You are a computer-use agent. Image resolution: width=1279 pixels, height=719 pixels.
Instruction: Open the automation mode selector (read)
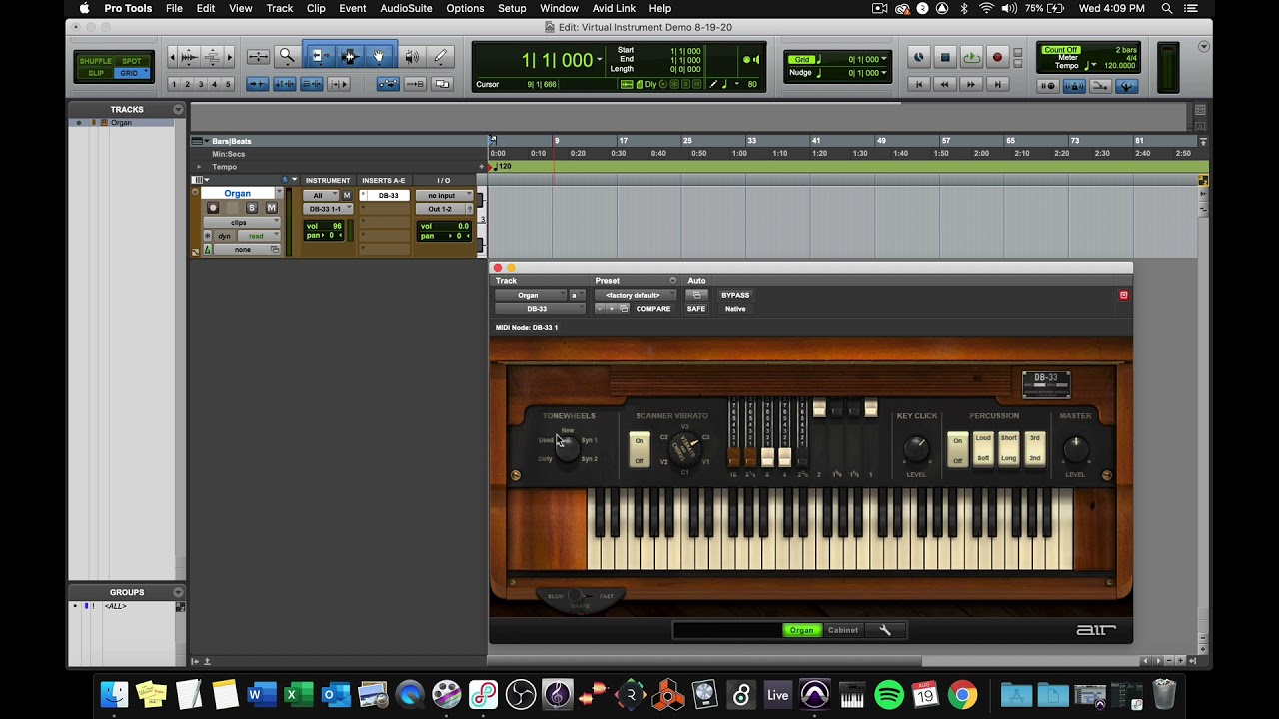[259, 236]
